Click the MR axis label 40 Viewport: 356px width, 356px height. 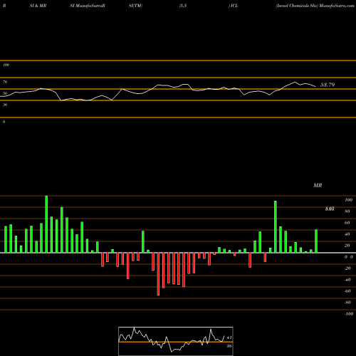(x=347, y=234)
